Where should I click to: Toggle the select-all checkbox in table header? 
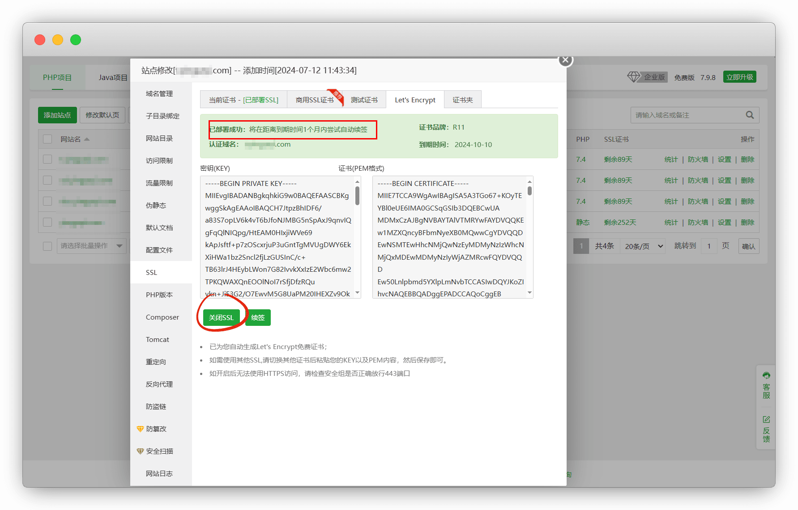pos(47,139)
